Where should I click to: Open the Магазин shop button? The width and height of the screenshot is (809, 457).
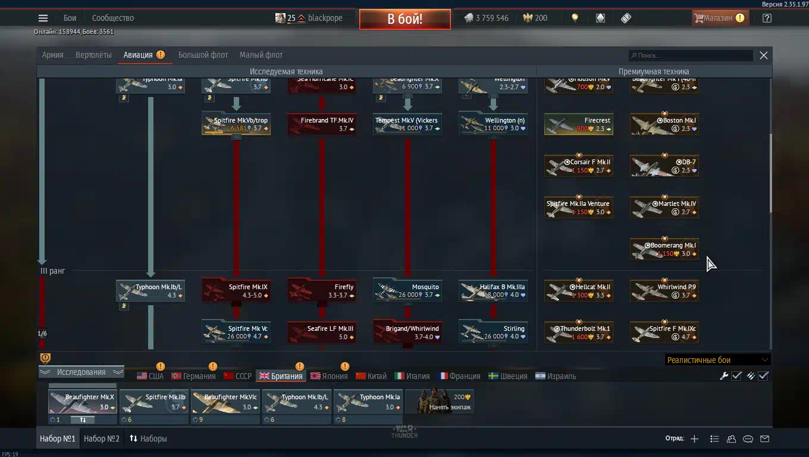tap(719, 18)
